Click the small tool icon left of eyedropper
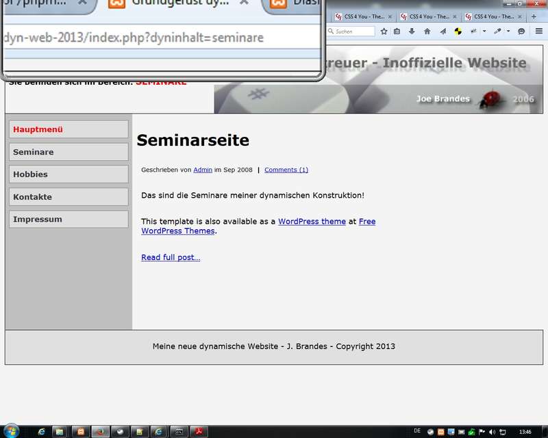 point(473,31)
